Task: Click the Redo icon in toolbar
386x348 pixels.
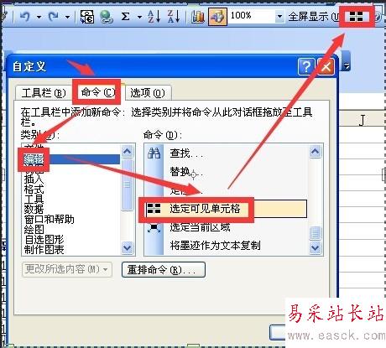Action: point(54,17)
